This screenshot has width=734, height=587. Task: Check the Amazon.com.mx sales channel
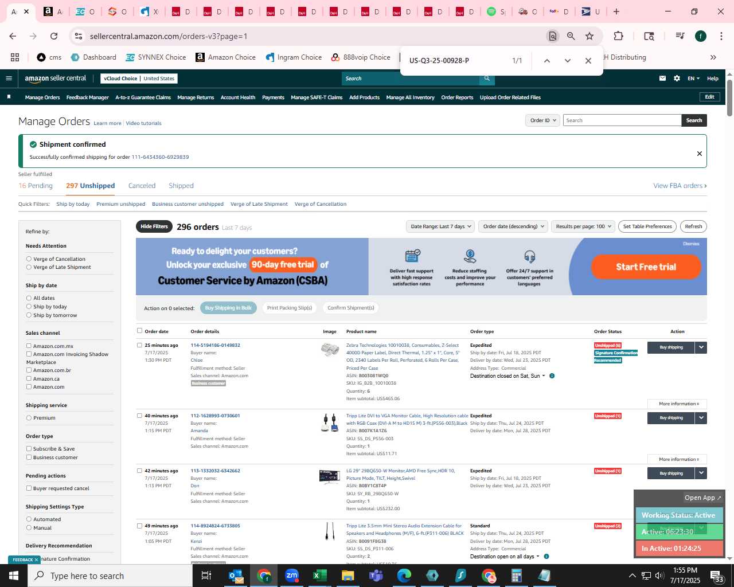[29, 346]
